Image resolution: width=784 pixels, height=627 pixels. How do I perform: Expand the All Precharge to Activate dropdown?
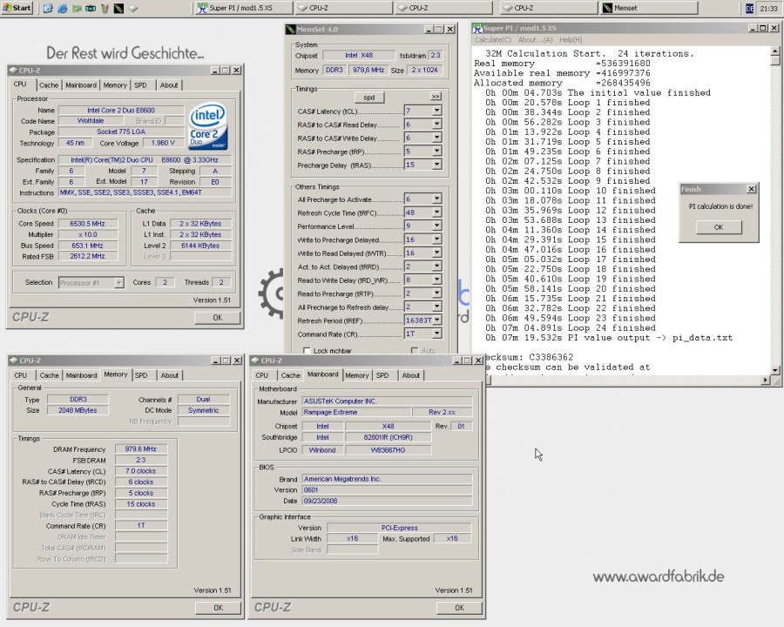(x=436, y=199)
